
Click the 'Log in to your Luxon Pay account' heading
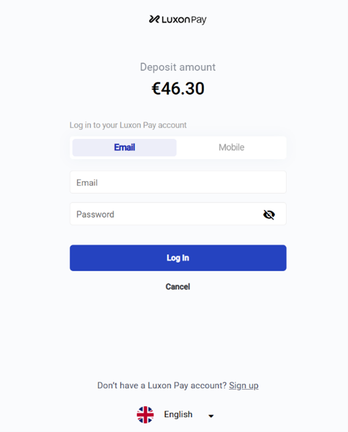128,125
